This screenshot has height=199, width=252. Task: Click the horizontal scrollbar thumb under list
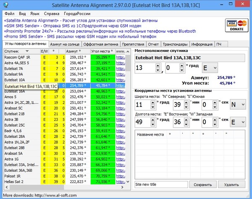(x=37, y=187)
